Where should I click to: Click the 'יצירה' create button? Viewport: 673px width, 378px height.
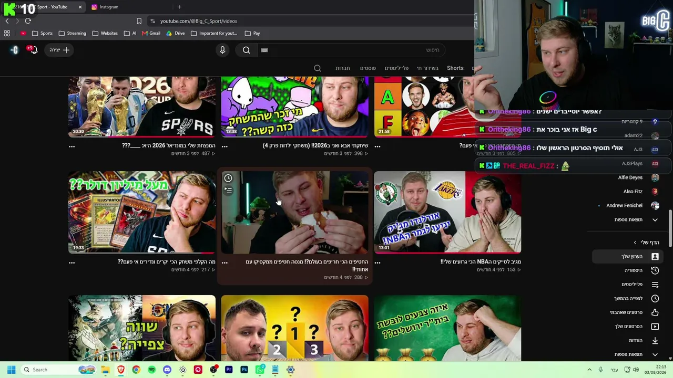click(x=59, y=50)
